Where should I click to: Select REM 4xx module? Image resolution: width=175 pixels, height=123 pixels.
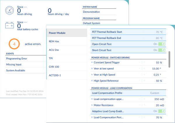click(x=67, y=41)
